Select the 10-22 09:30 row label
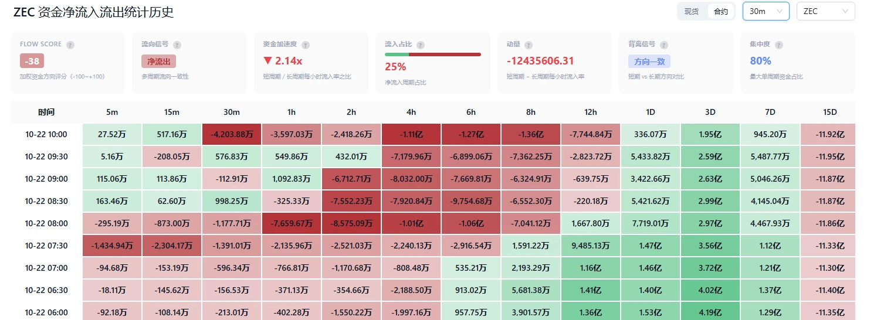 click(46, 156)
